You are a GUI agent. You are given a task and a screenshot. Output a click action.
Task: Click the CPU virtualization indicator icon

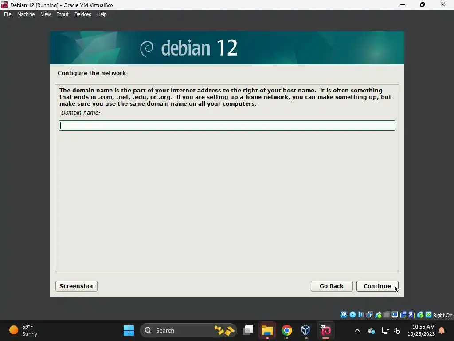(x=411, y=315)
